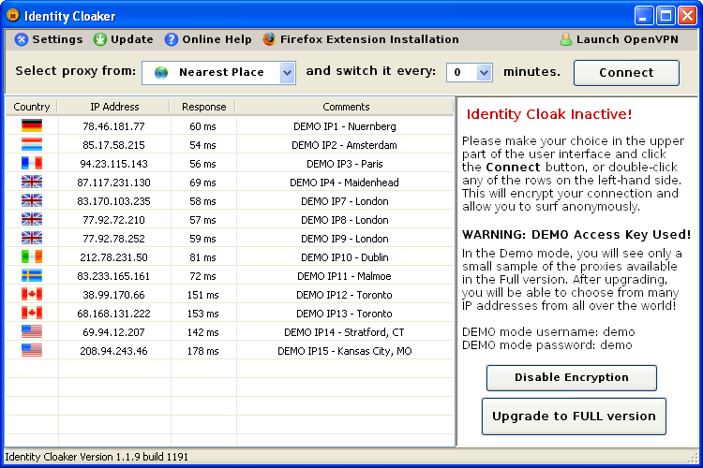The width and height of the screenshot is (703, 468).
Task: Click Upgrade to FULL version button
Action: [574, 416]
